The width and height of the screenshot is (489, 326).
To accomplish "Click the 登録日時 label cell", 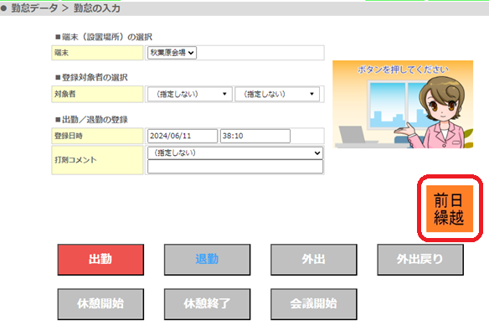I will click(97, 136).
